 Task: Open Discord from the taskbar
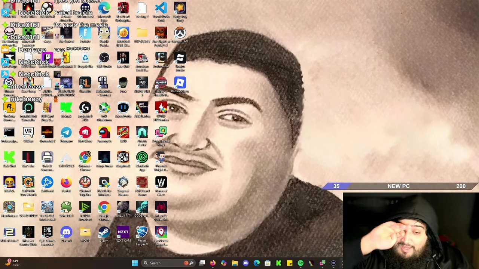click(245, 263)
